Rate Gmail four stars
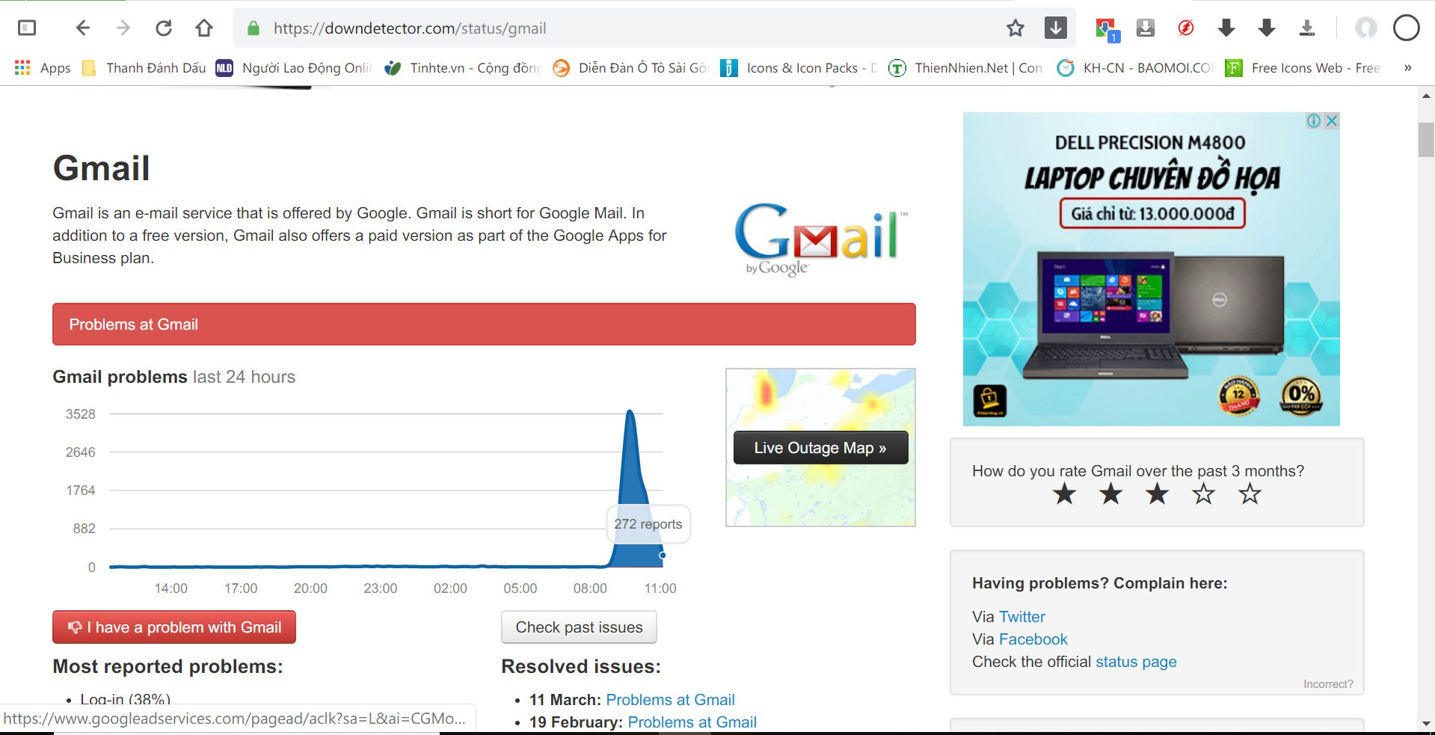Viewport: 1435px width, 735px height. coord(1203,493)
